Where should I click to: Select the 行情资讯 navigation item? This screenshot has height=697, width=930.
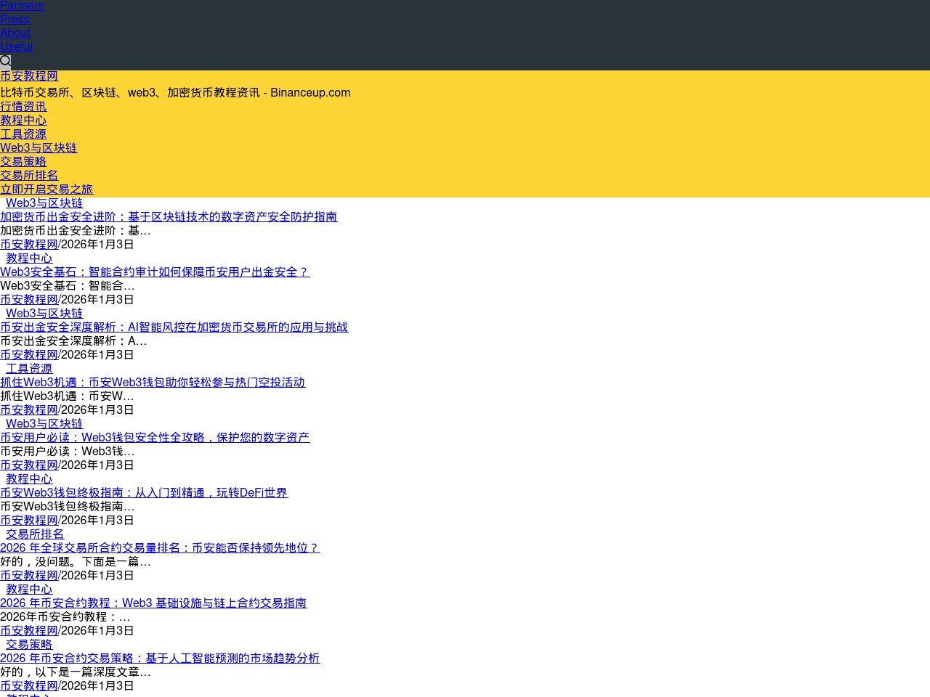(23, 107)
